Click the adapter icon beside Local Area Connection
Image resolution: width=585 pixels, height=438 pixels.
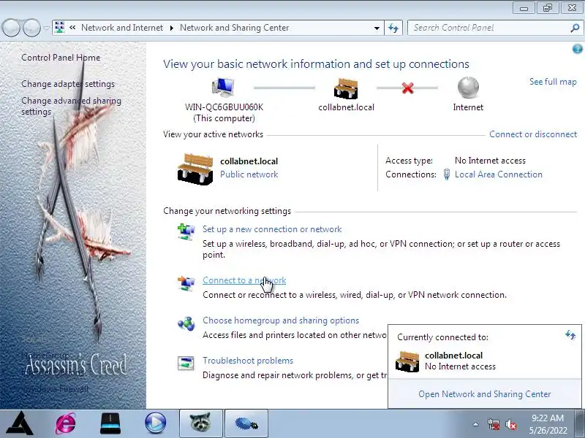point(447,174)
